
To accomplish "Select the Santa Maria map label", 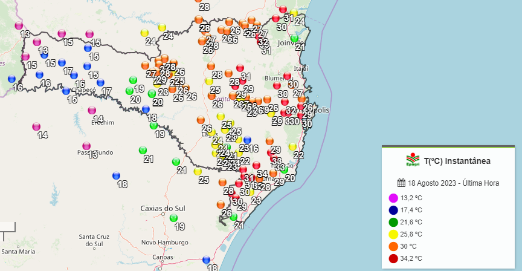I will point(18,252).
